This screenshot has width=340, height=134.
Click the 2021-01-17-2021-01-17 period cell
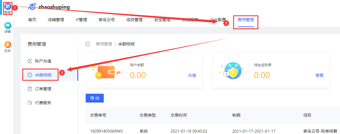pyautogui.click(x=254, y=131)
